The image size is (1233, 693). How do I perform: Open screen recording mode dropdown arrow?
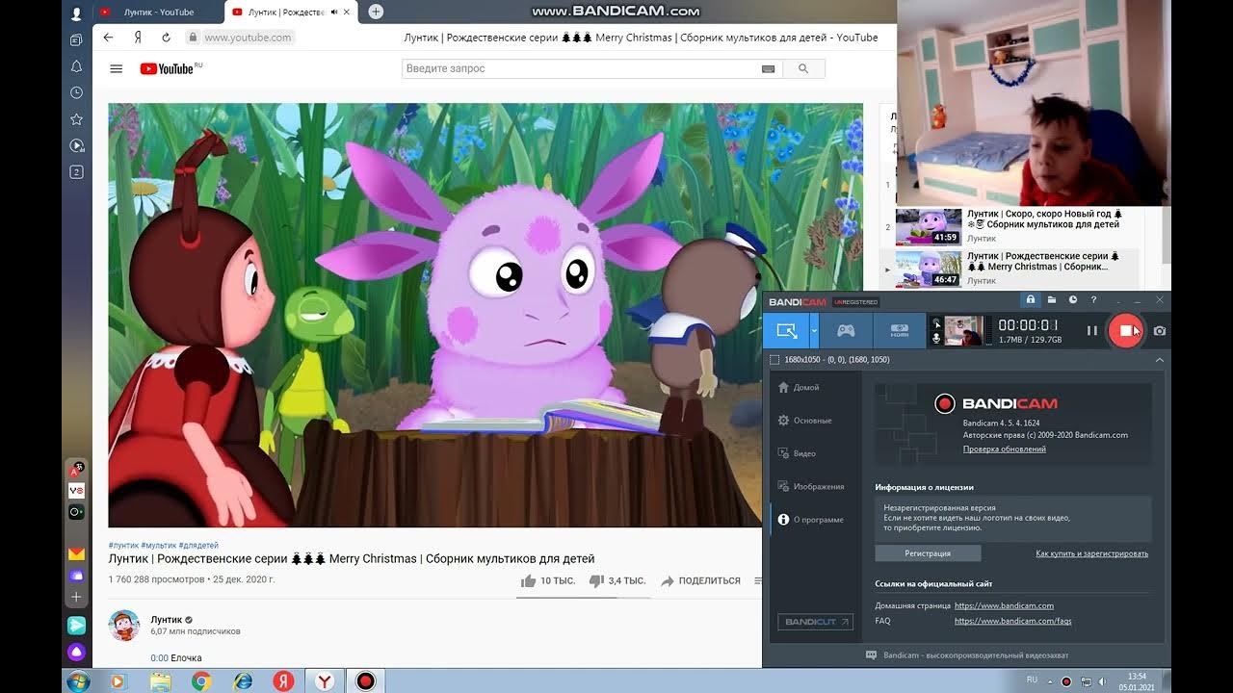[814, 330]
